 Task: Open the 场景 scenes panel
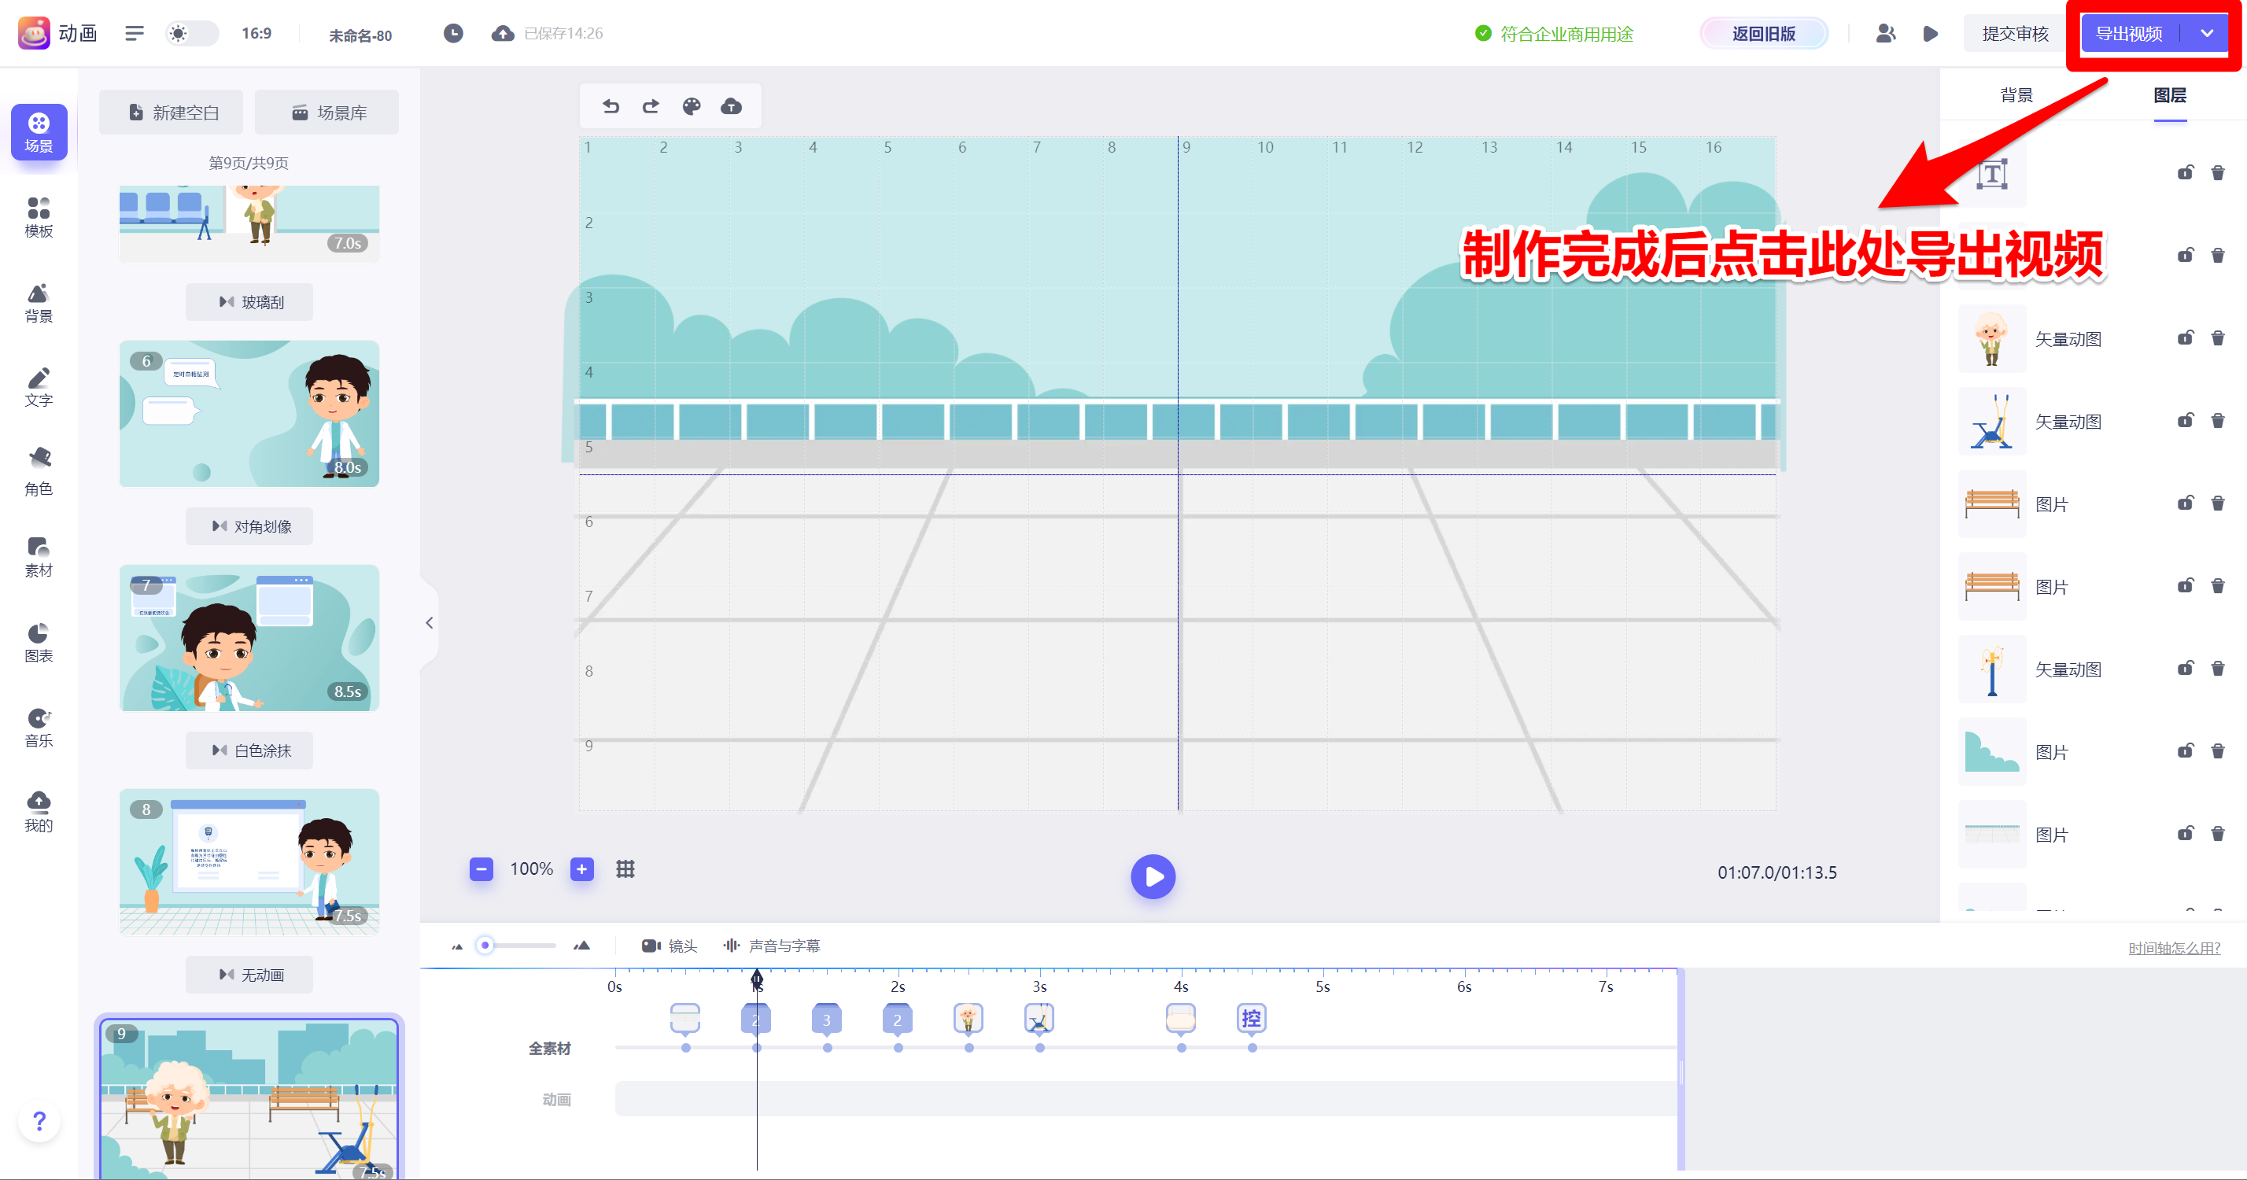point(39,131)
